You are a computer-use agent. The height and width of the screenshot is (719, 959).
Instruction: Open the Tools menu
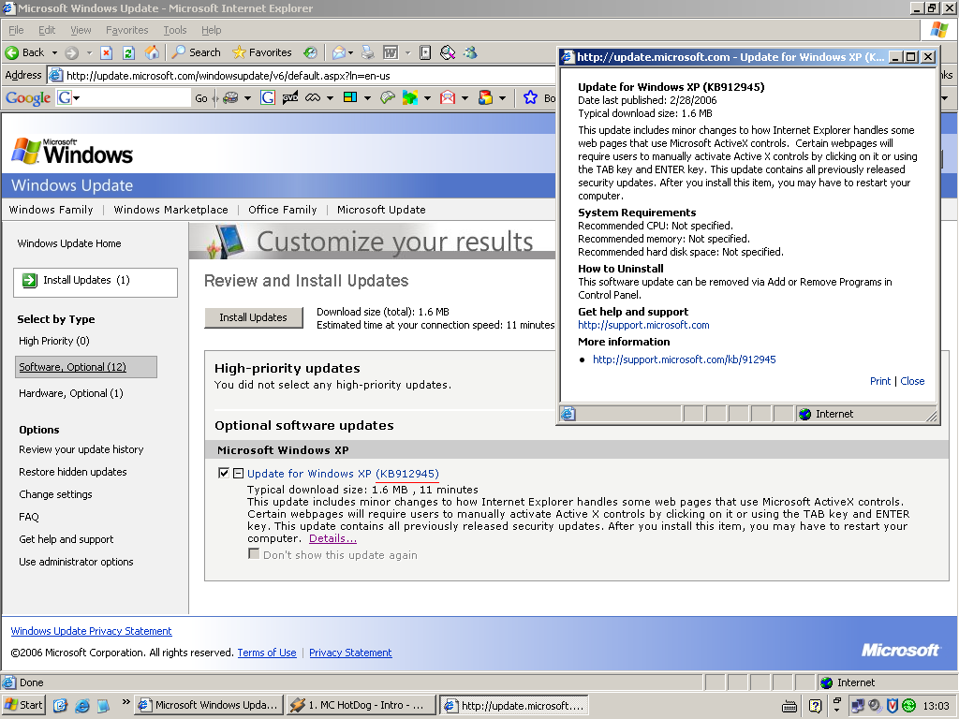pos(175,30)
